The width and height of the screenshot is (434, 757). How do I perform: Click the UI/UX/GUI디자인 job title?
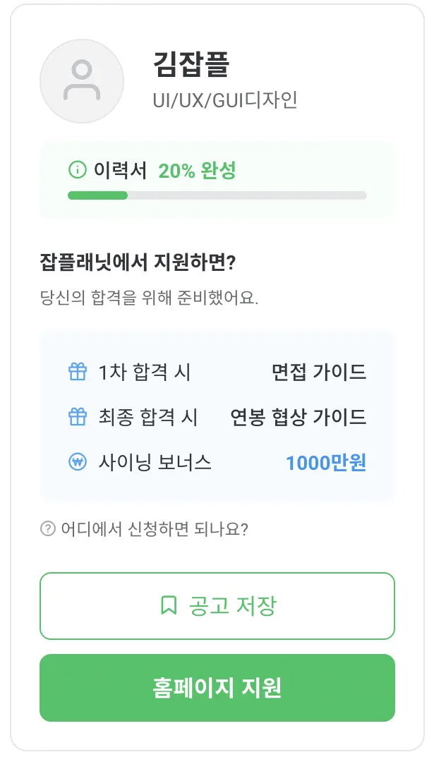point(225,99)
